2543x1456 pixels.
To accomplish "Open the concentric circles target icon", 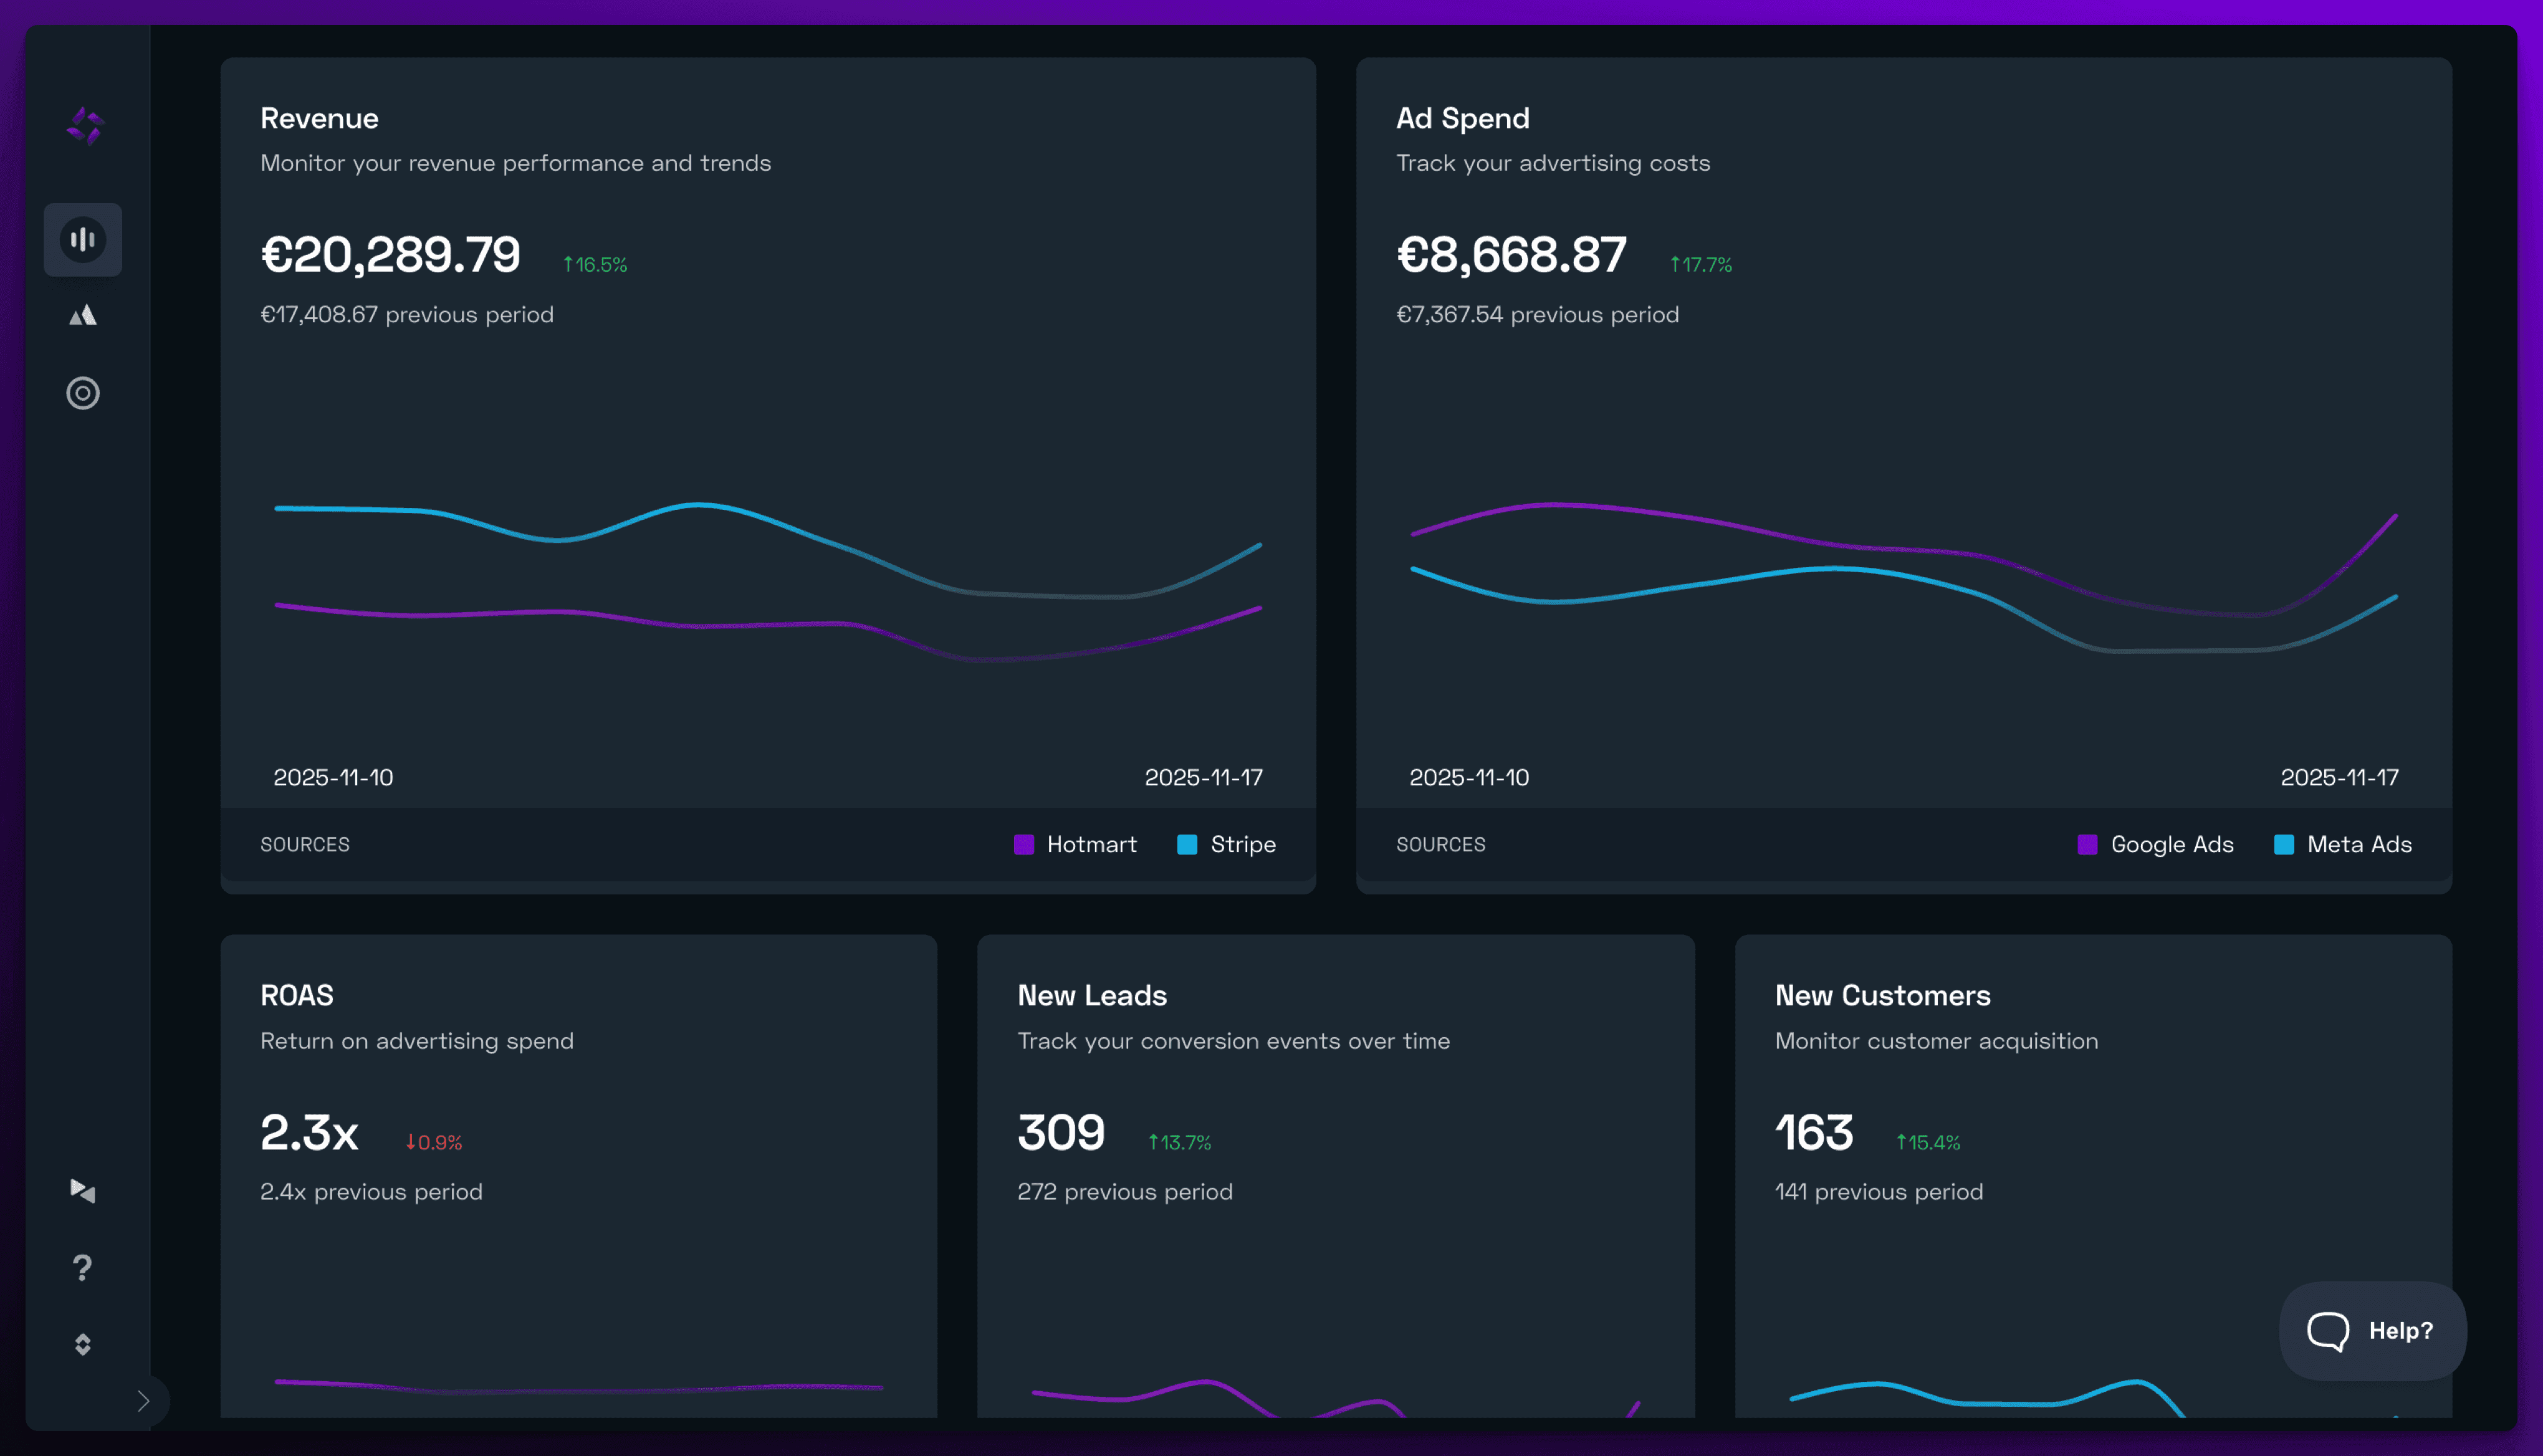I will point(83,393).
